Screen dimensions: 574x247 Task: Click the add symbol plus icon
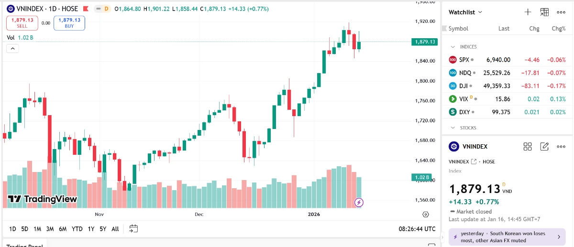528,12
